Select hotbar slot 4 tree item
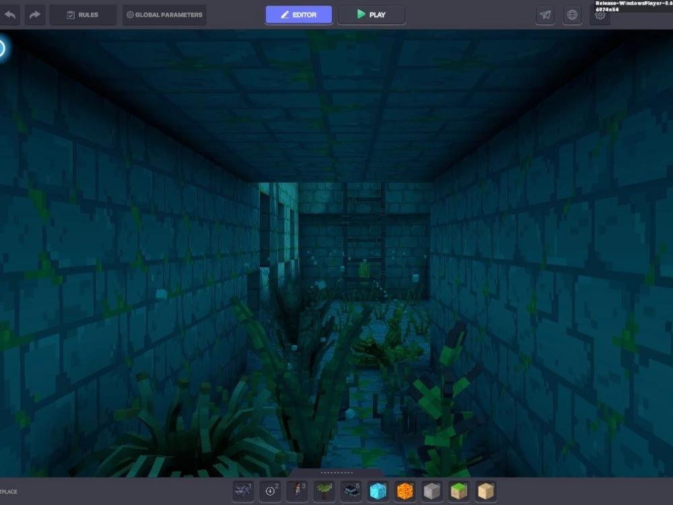Viewport: 673px width, 505px height. coord(324,491)
